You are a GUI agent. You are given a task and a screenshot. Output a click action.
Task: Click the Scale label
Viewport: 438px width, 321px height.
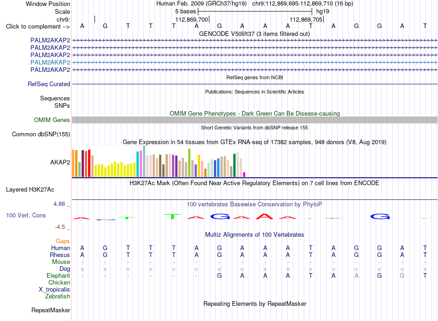63,12
